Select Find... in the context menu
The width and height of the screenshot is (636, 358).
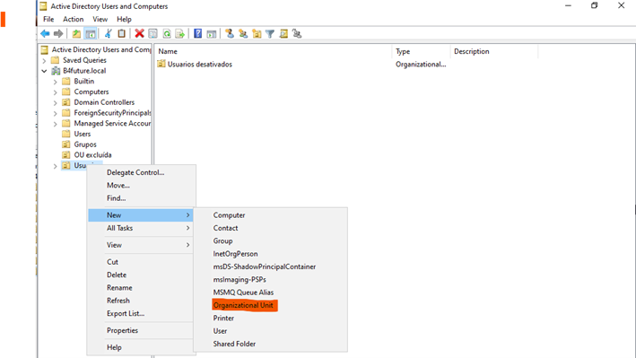[141, 198]
